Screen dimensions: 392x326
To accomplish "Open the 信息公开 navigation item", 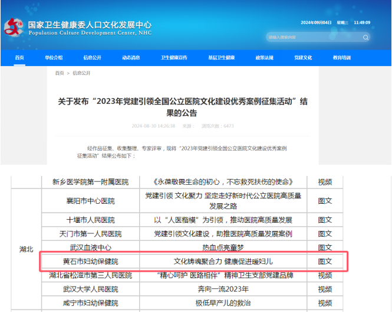I will [x=92, y=58].
